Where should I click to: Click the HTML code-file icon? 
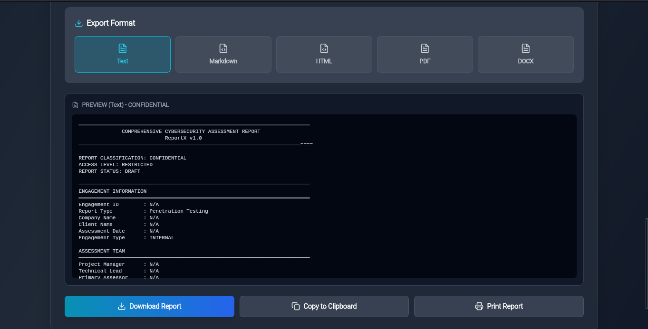[x=324, y=48]
